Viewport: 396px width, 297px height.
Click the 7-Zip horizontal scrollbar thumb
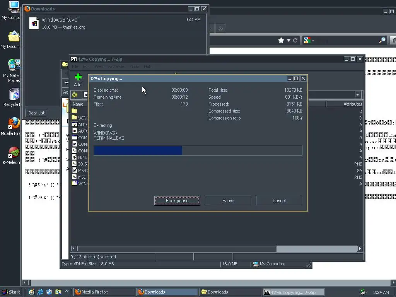click(316, 249)
